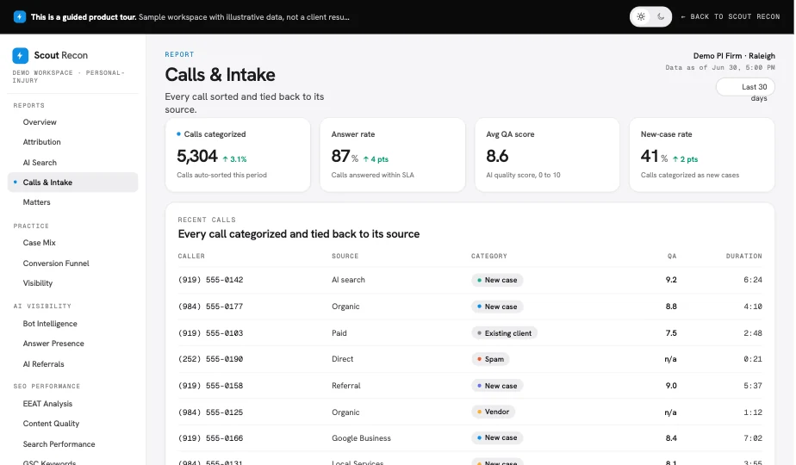The image size is (796, 465).
Task: Click the Scout Recon logo icon in the sidebar
Action: (x=21, y=55)
